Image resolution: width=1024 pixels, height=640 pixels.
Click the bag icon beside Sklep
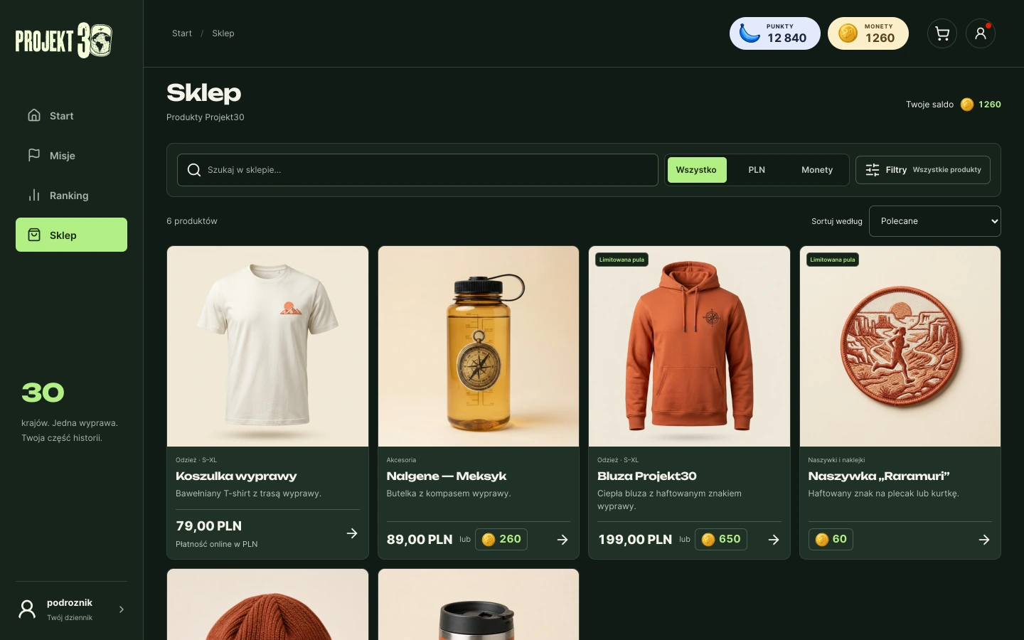34,235
